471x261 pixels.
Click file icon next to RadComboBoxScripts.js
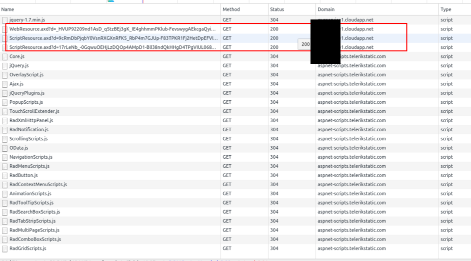pyautogui.click(x=4, y=240)
